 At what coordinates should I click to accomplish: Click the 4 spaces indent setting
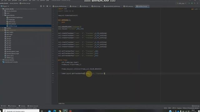pos(179,108)
